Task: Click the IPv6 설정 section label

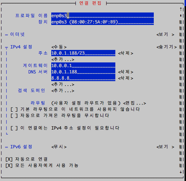Action: (21, 146)
